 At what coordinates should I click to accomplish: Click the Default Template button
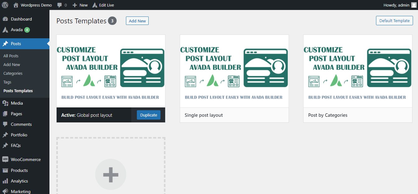pyautogui.click(x=394, y=21)
